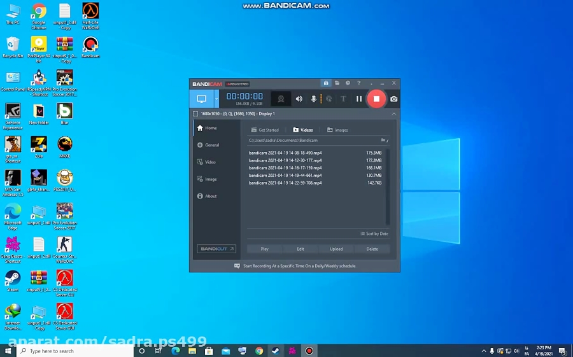Select the 14-08-18-490.mp4 video file
Image resolution: width=573 pixels, height=357 pixels.
(x=285, y=153)
